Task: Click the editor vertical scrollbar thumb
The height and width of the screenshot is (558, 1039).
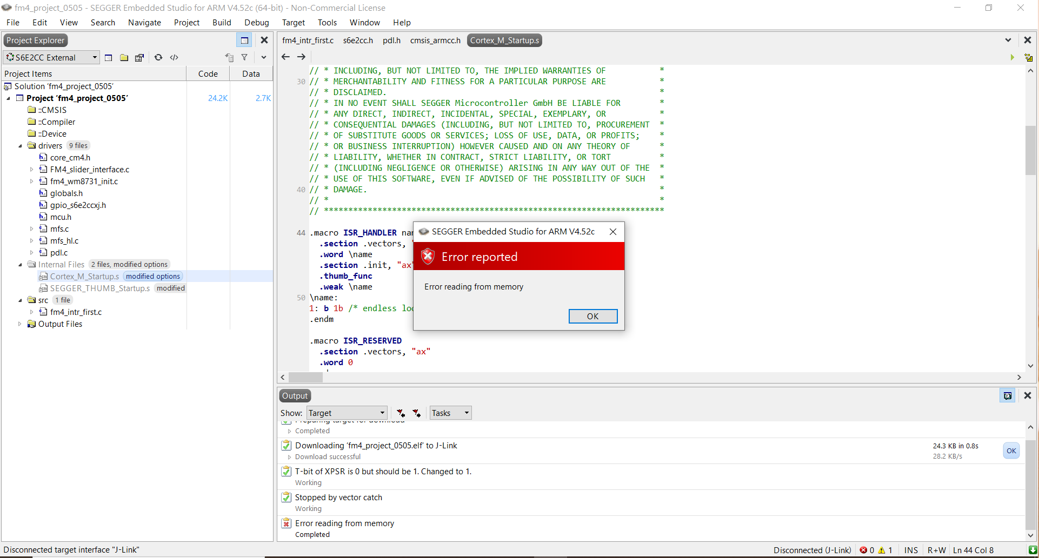Action: click(x=1030, y=150)
